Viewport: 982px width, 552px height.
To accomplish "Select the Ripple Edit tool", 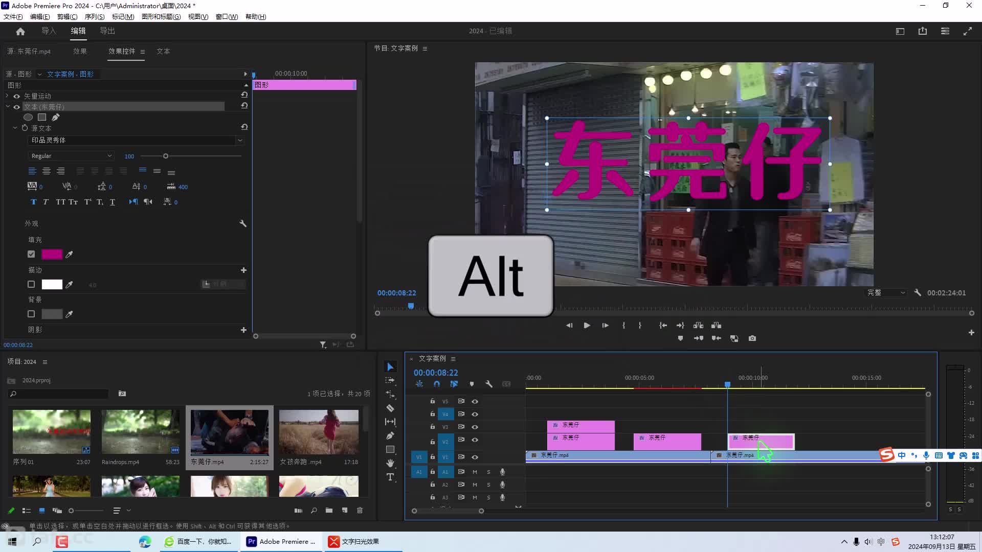I will [390, 394].
